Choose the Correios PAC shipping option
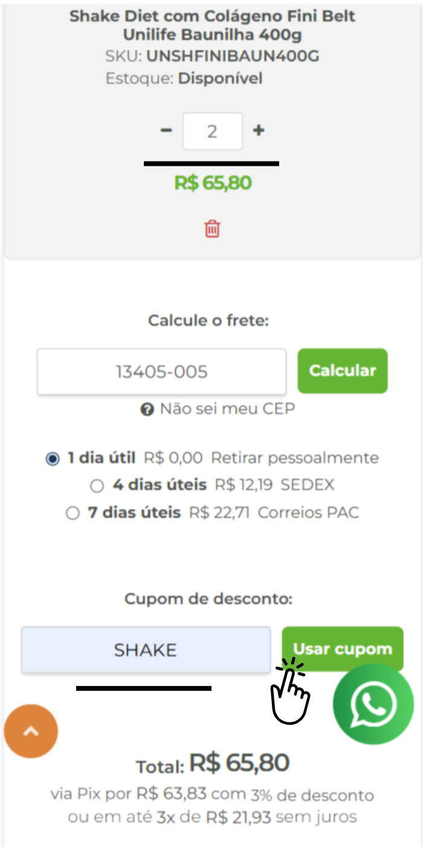The width and height of the screenshot is (423, 847). tap(73, 514)
